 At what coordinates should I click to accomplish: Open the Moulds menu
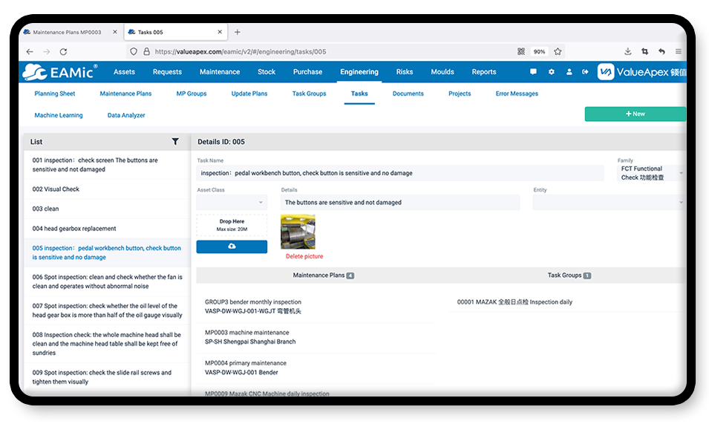point(442,72)
